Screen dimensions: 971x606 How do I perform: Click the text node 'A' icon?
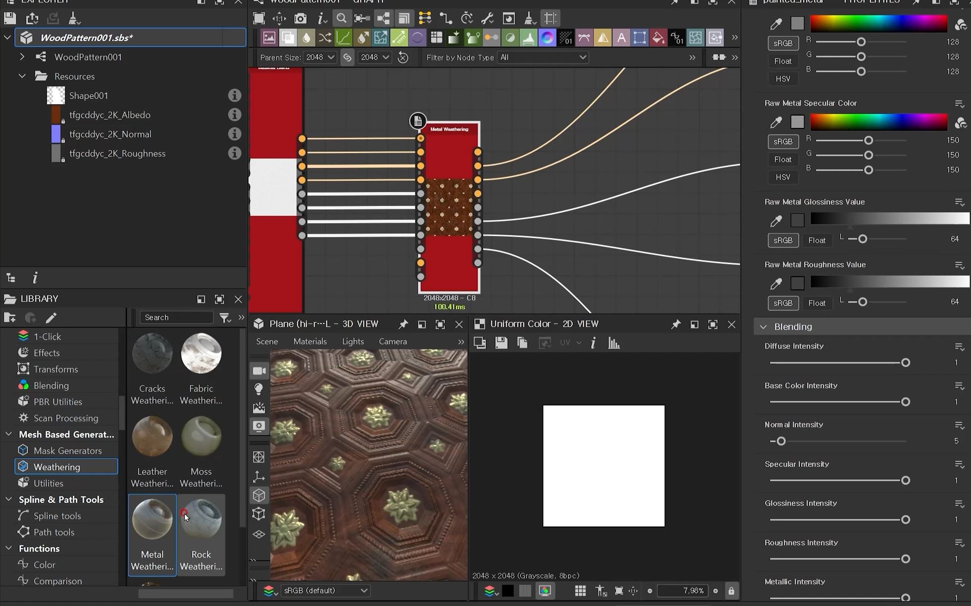click(x=621, y=38)
